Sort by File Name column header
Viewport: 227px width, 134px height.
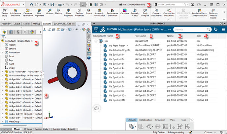(x=140, y=36)
